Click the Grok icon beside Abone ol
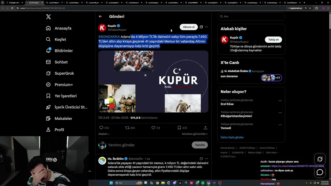Image resolution: width=331 pixels, height=186 pixels. (x=201, y=27)
